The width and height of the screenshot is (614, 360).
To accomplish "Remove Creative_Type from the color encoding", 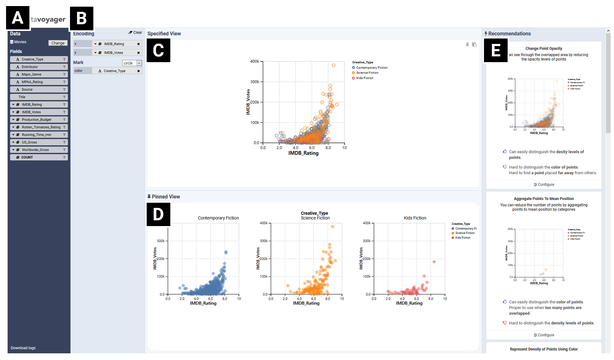I will point(138,71).
